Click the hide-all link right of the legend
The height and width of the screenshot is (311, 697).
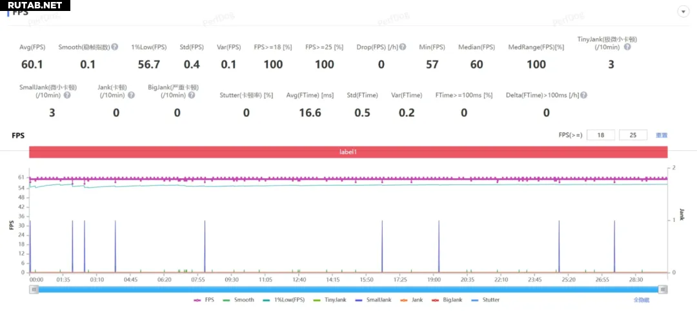point(640,300)
